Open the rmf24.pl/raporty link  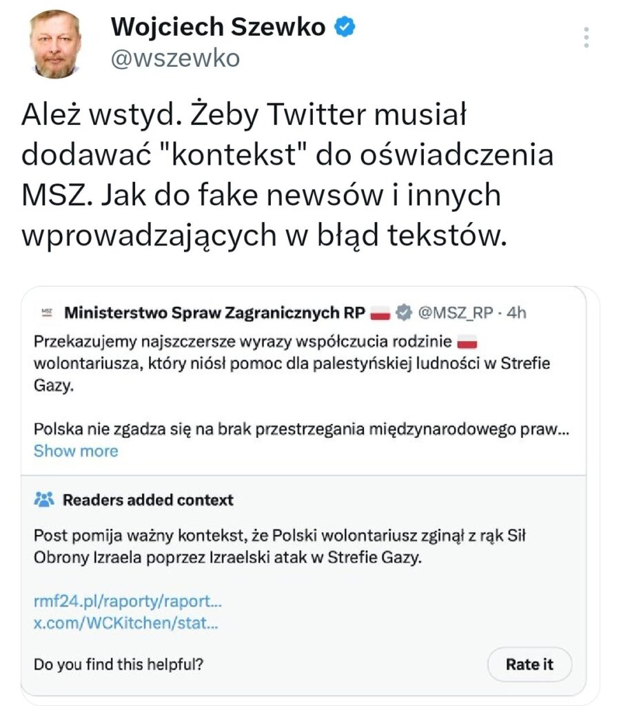point(128,601)
